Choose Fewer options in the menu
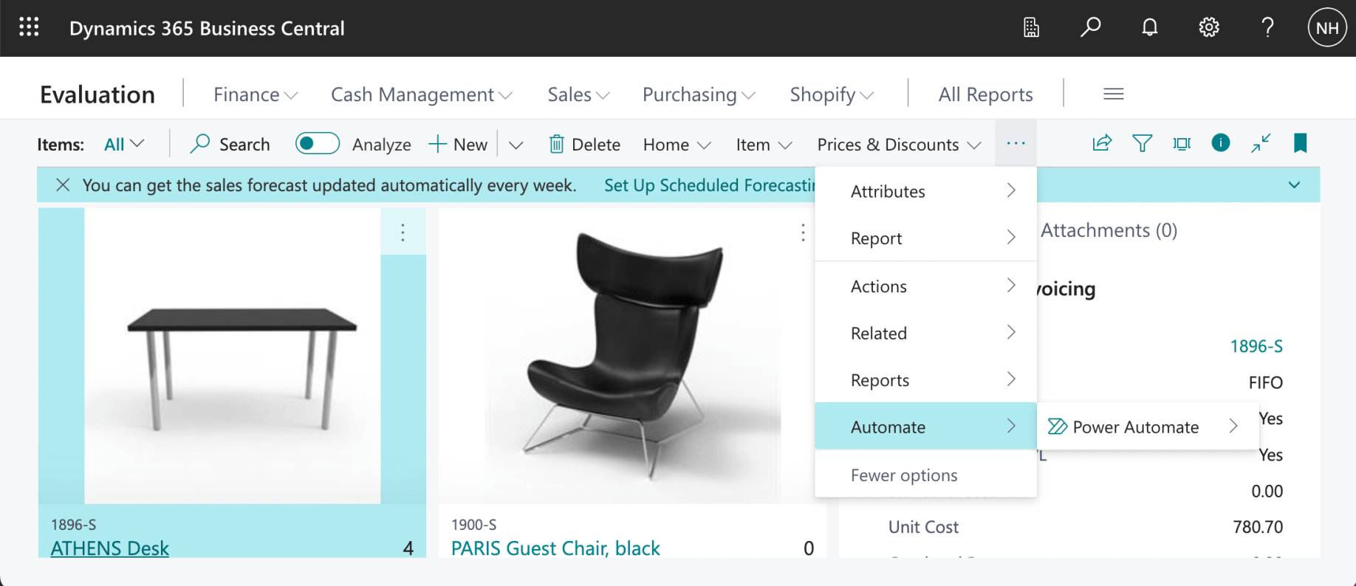The image size is (1356, 586). tap(904, 475)
